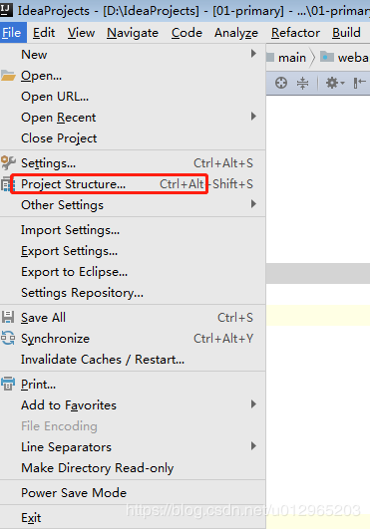370x529 pixels.
Task: Click the Synchronize arrows icon
Action: coord(8,338)
